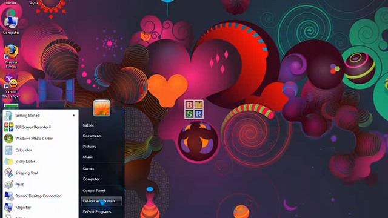Open the Documents link in Start menu
Image resolution: width=388 pixels, height=218 pixels.
coord(92,136)
